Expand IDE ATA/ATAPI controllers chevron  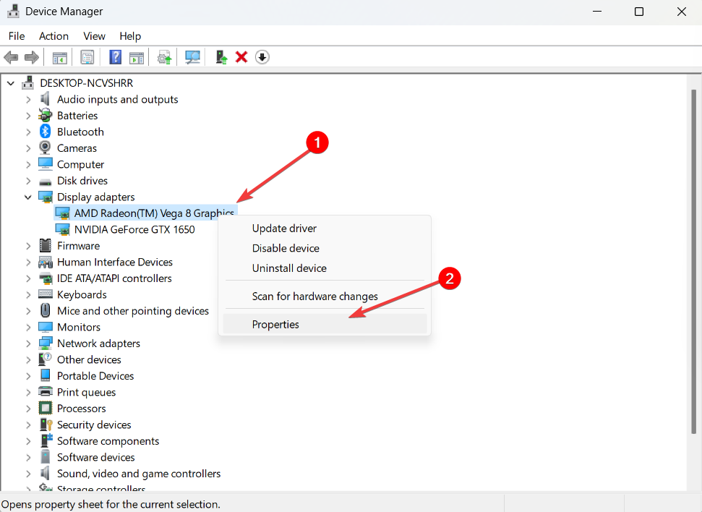coord(28,278)
